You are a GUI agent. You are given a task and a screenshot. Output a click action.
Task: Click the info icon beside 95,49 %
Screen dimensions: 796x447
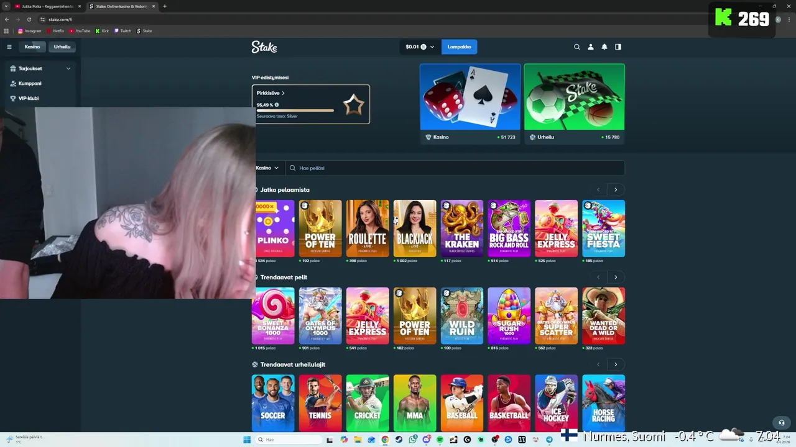[x=277, y=105]
